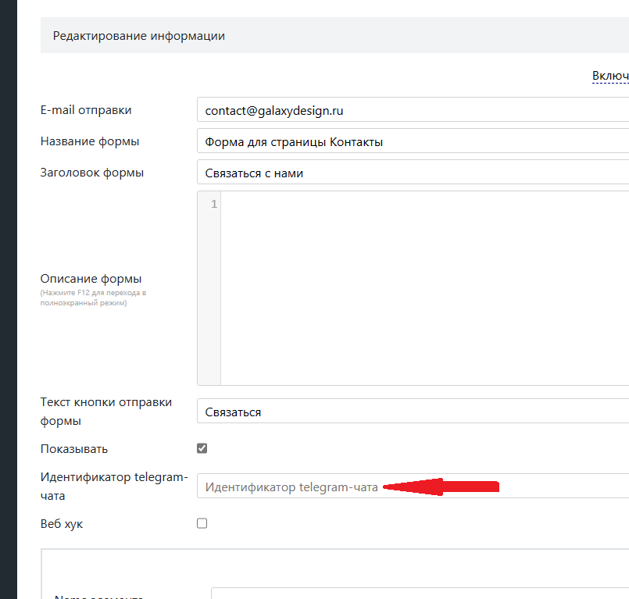The width and height of the screenshot is (629, 599).
Task: Select the Текст кнопки отправки формы field
Action: pos(413,411)
